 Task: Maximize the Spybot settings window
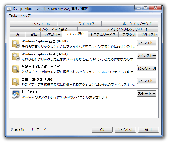click(x=145, y=8)
